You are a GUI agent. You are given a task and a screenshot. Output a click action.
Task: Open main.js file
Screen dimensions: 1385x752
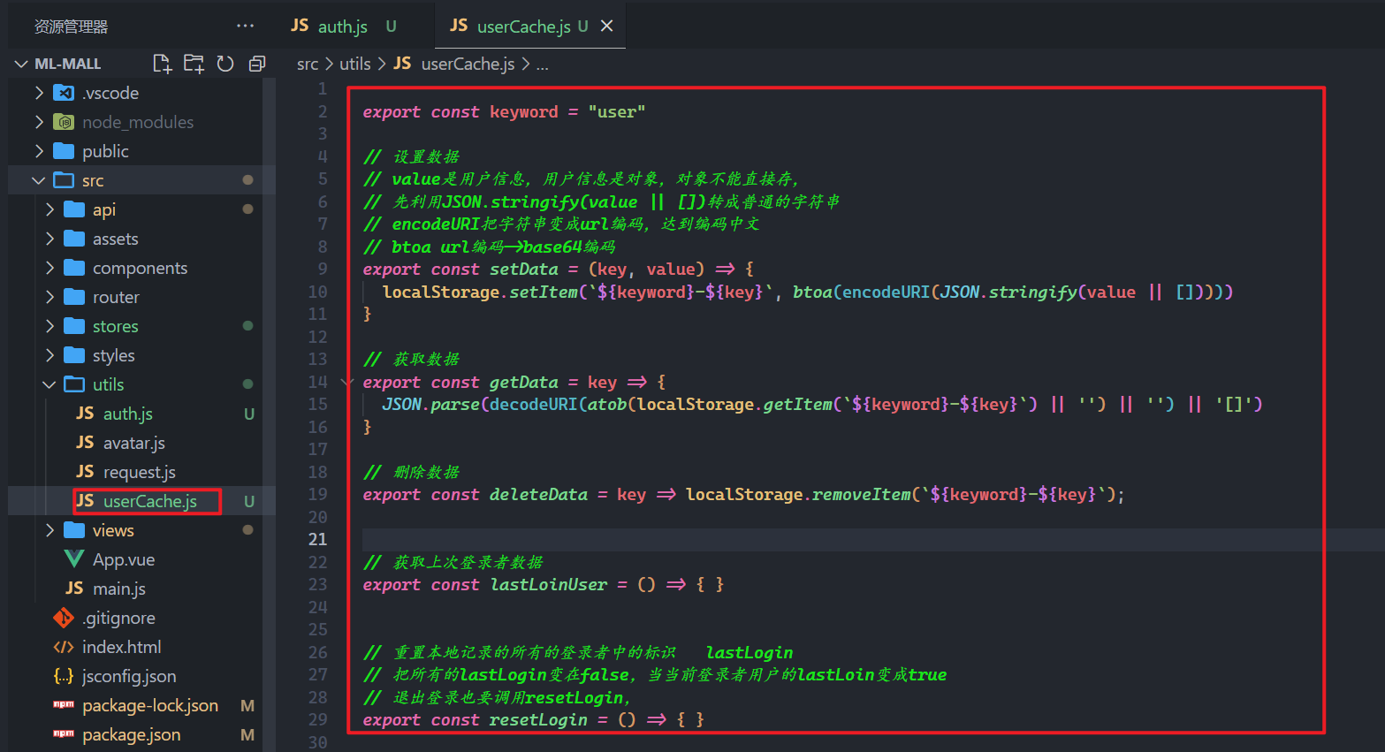tap(119, 589)
